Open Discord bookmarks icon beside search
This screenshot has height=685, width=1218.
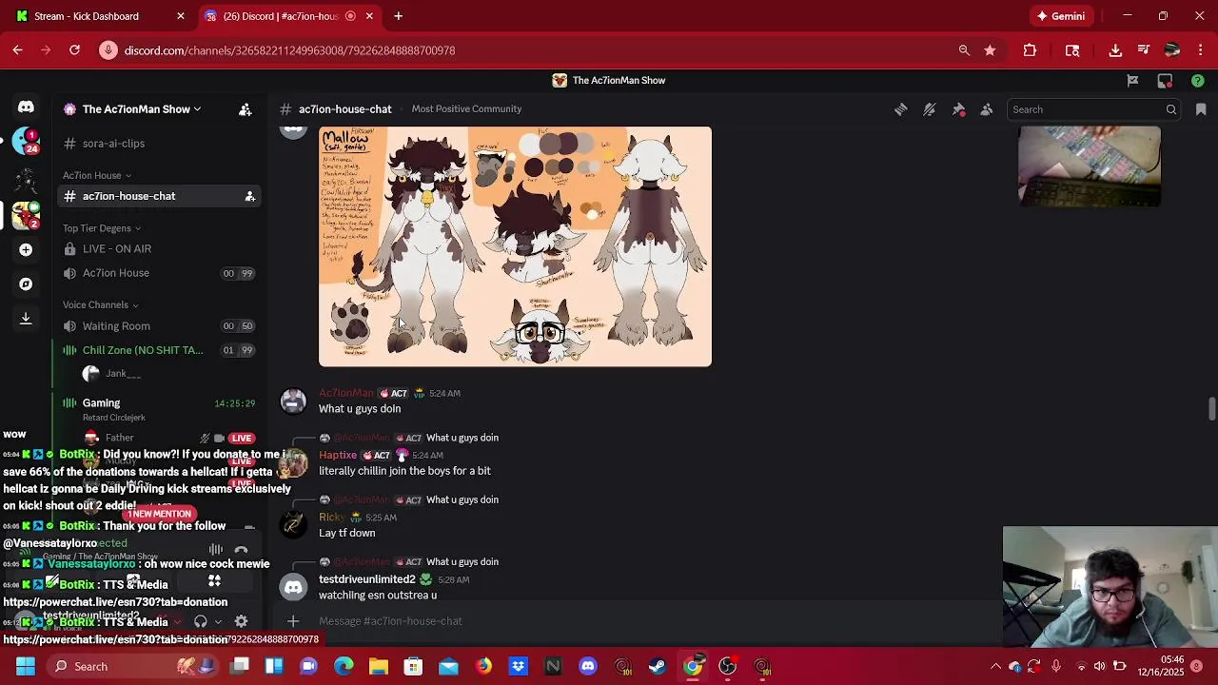(x=1201, y=109)
